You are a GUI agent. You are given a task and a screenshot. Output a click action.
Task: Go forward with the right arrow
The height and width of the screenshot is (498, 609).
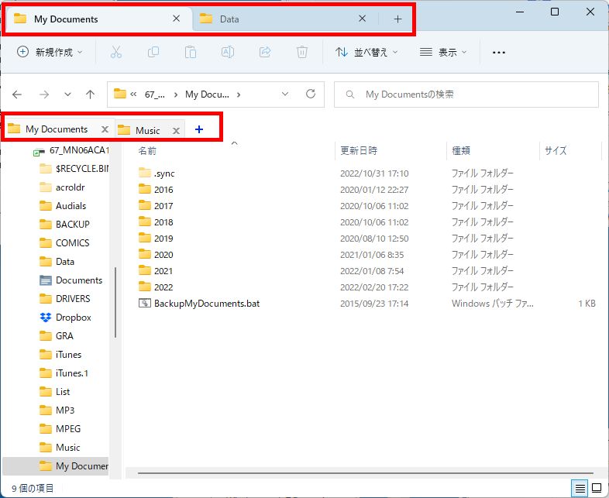click(44, 94)
